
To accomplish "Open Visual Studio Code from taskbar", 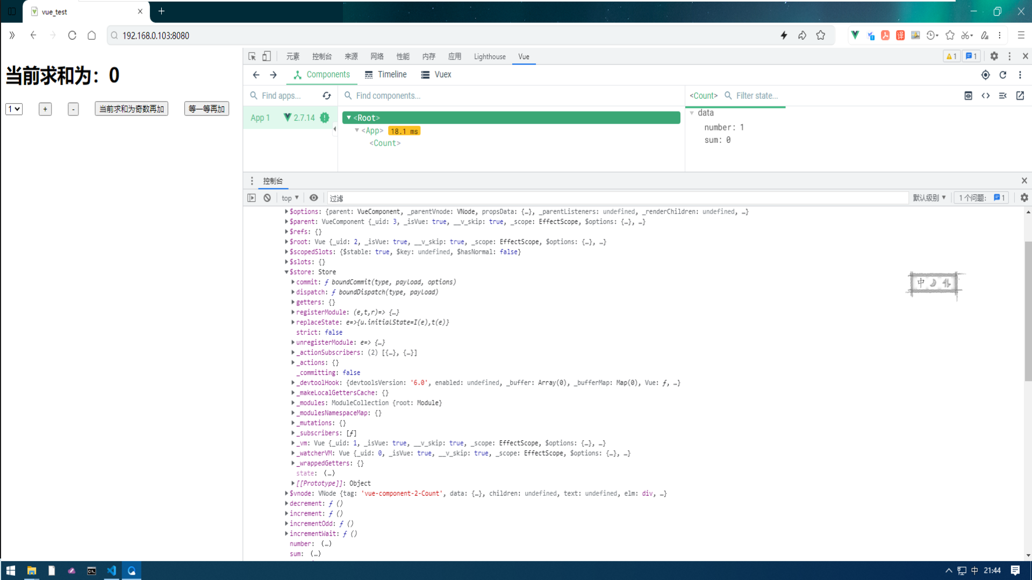I will click(111, 570).
